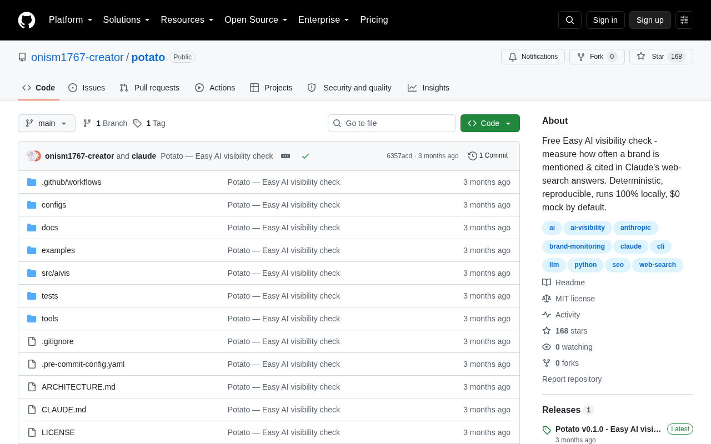Click the brand-monitoring topic tag
The width and height of the screenshot is (711, 444).
577,247
